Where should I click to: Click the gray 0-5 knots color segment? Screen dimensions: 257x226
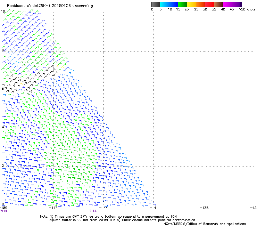point(156,4)
